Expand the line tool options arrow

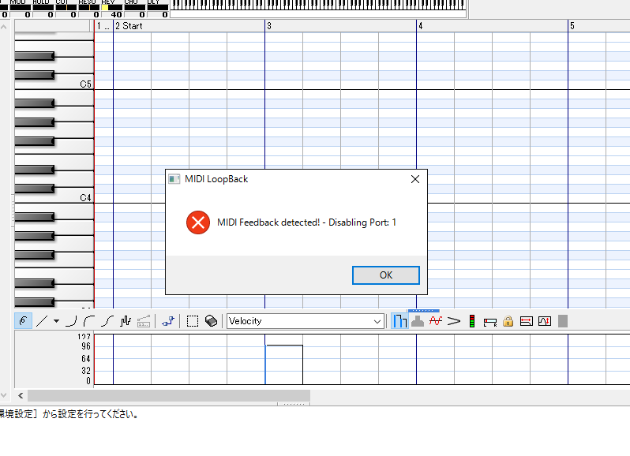click(56, 321)
